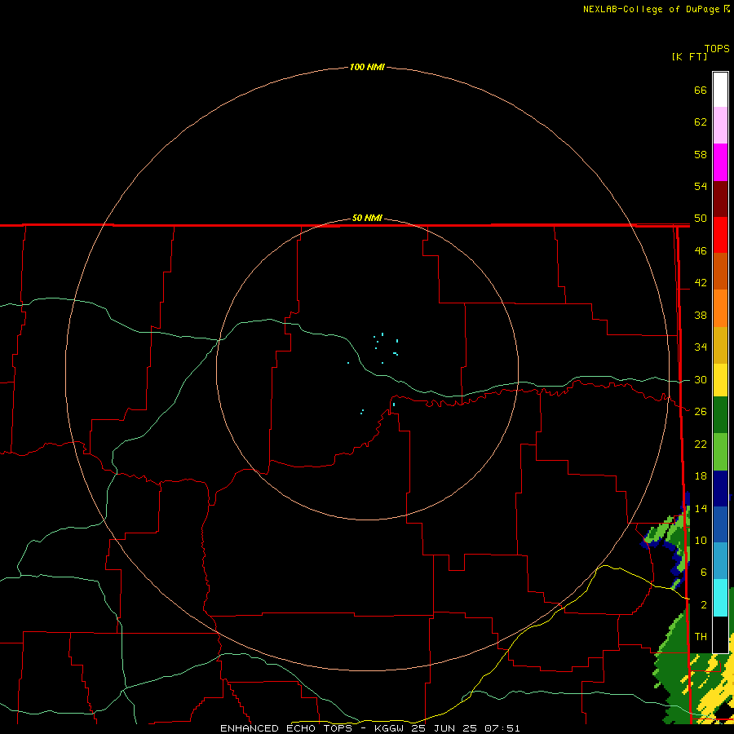This screenshot has width=734, height=734.
Task: Click the legend value 58
Action: 701,154
